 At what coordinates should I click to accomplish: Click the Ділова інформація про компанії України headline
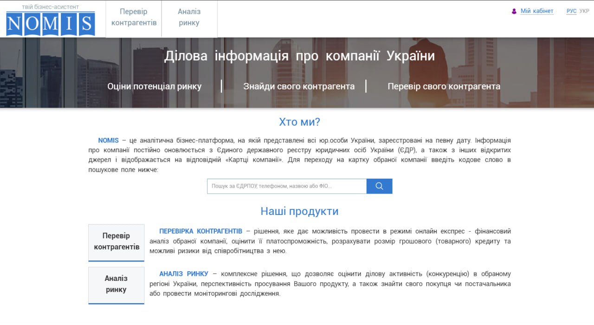pyautogui.click(x=299, y=56)
